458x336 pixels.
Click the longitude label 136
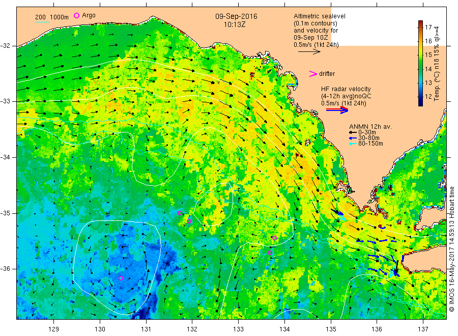point(377,329)
